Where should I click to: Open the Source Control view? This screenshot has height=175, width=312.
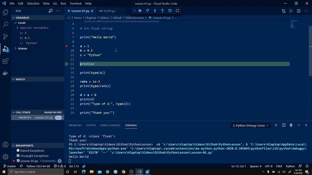click(5, 36)
